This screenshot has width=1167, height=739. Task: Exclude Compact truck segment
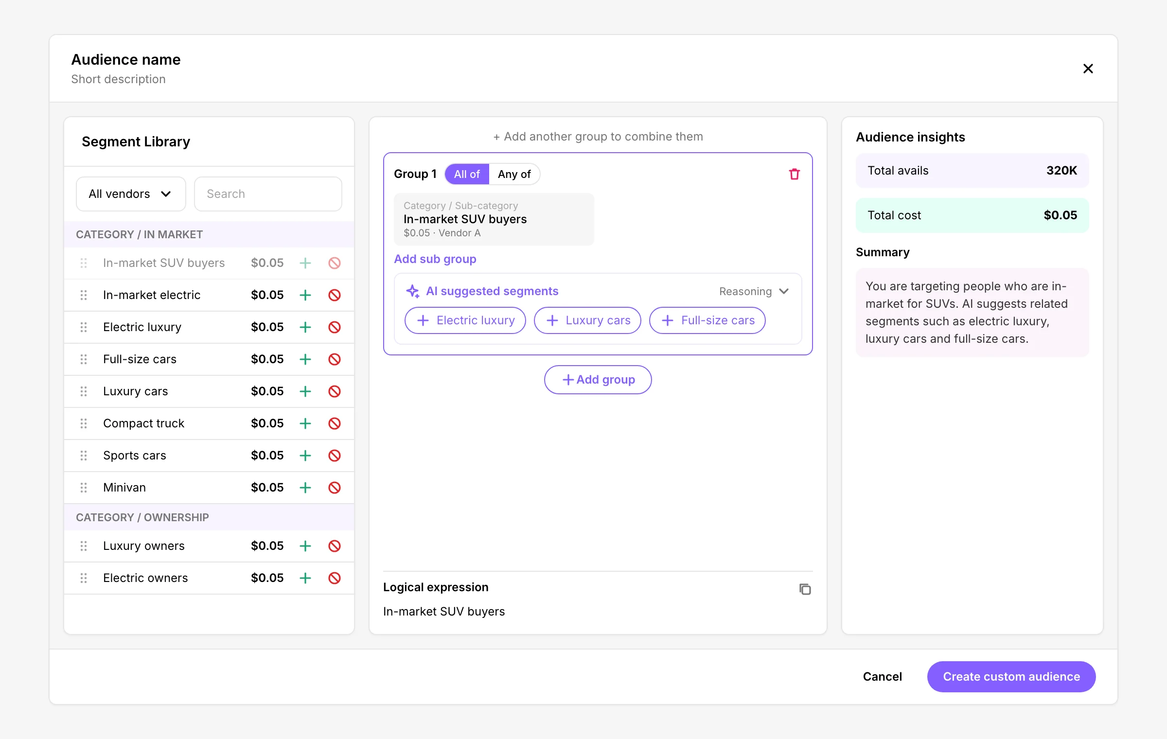335,423
